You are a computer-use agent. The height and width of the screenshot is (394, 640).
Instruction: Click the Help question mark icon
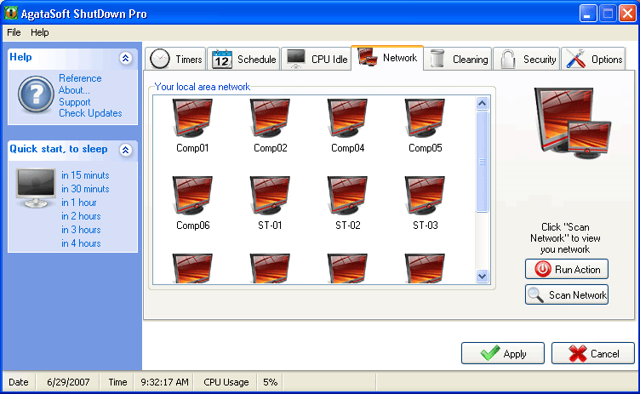point(36,94)
